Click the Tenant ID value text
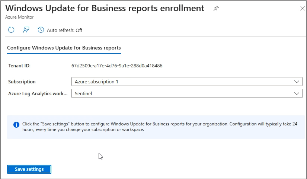Image resolution: width=307 pixels, height=179 pixels. pyautogui.click(x=117, y=65)
